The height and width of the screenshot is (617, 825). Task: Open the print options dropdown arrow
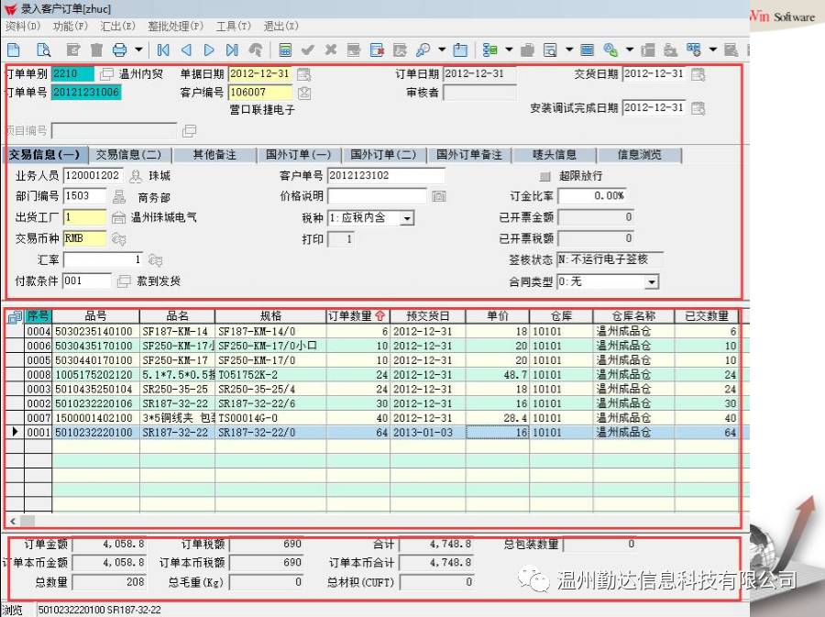[138, 50]
